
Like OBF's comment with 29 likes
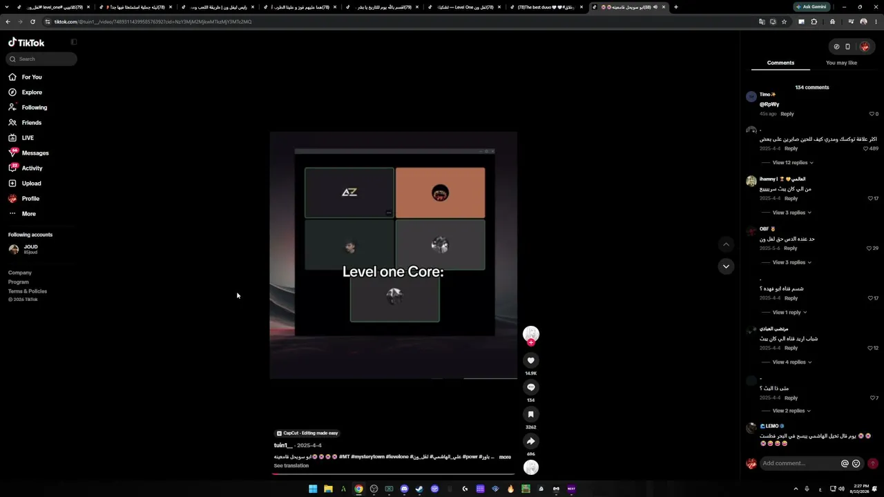[869, 248]
